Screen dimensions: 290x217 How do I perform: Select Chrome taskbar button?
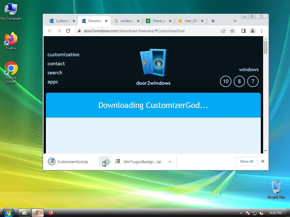pyautogui.click(x=38, y=213)
